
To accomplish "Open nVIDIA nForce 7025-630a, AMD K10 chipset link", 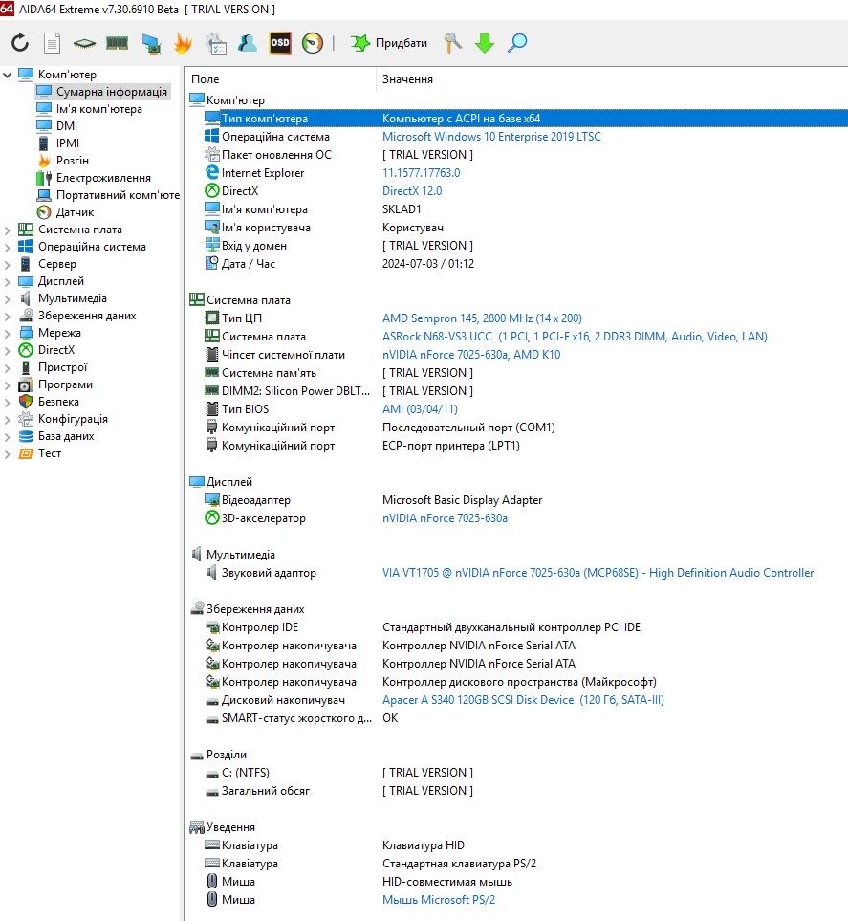I will (471, 355).
